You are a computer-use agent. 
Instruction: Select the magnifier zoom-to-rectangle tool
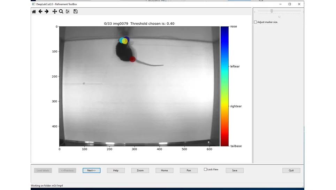(x=61, y=11)
